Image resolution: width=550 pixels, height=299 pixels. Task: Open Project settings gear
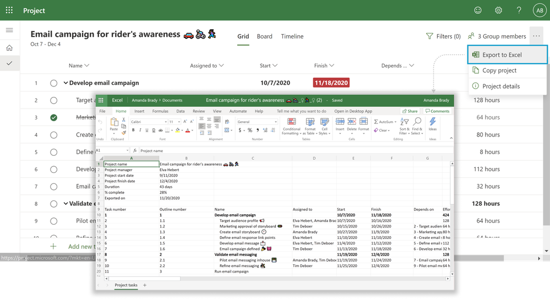pos(498,10)
